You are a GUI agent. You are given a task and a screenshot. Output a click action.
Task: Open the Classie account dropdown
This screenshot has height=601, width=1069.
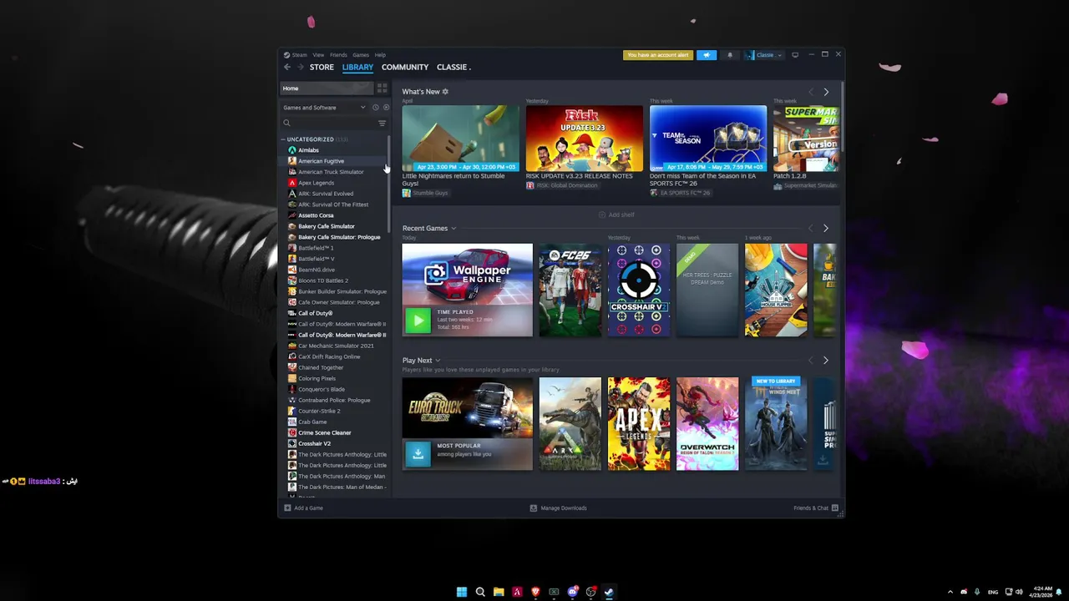tap(764, 55)
